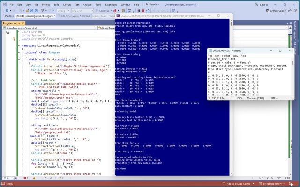Open Notepad's Format menu

(226, 55)
